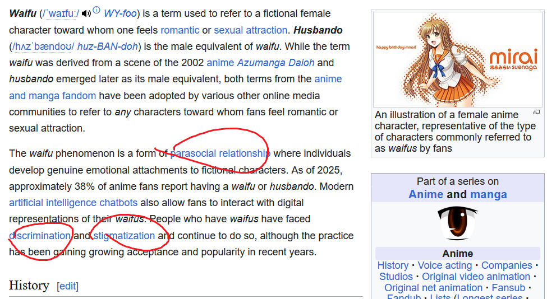Open the Original net animation link

433,288
